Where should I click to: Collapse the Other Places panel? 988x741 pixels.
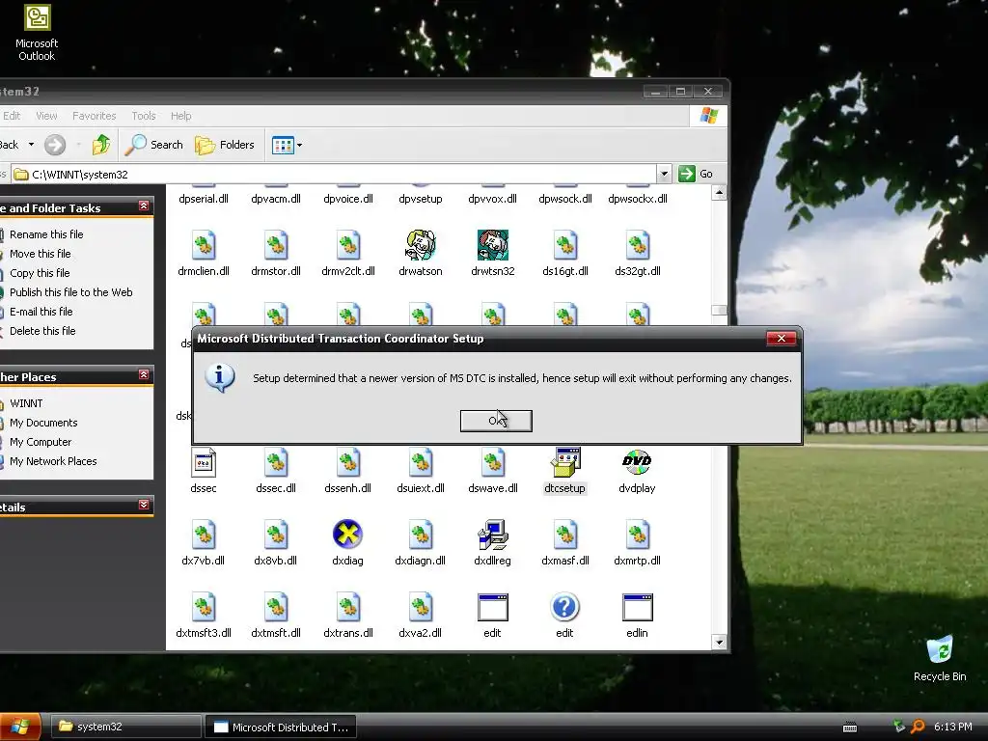point(144,375)
